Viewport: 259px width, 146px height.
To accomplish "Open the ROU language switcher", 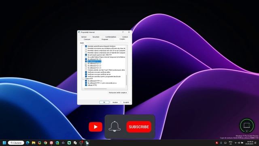I will (x=230, y=143).
